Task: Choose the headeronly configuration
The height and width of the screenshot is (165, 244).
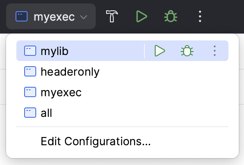Action: coord(122,71)
